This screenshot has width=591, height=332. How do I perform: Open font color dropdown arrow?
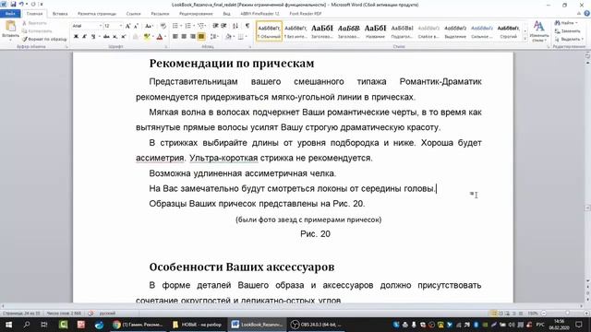point(165,37)
